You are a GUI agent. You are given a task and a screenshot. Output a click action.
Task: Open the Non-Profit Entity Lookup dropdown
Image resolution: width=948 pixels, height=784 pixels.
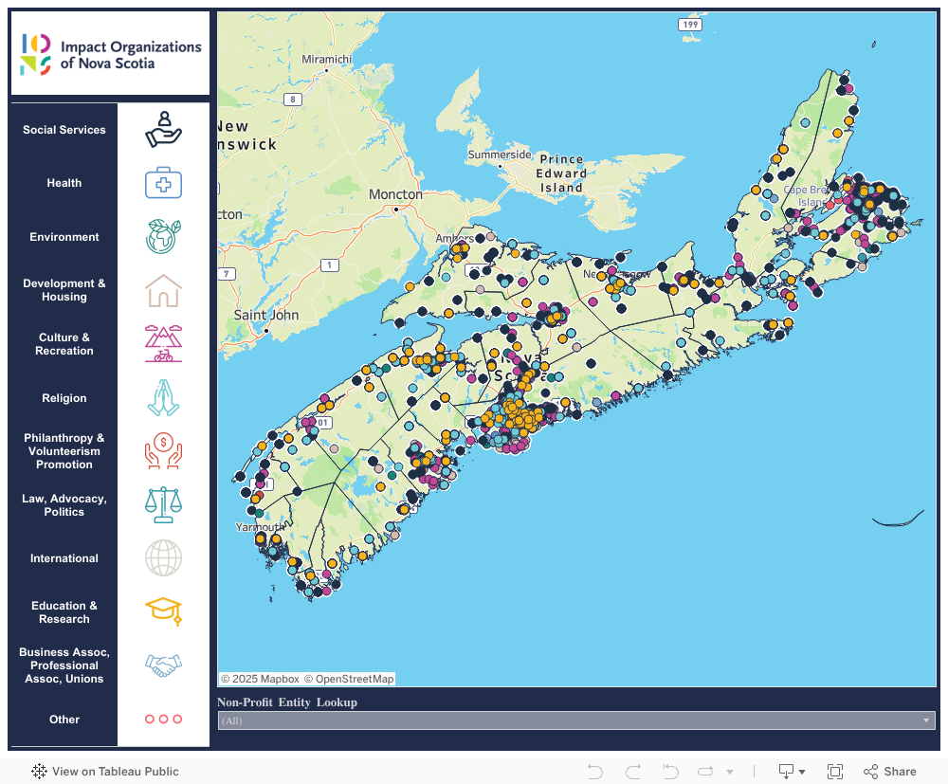pyautogui.click(x=576, y=721)
